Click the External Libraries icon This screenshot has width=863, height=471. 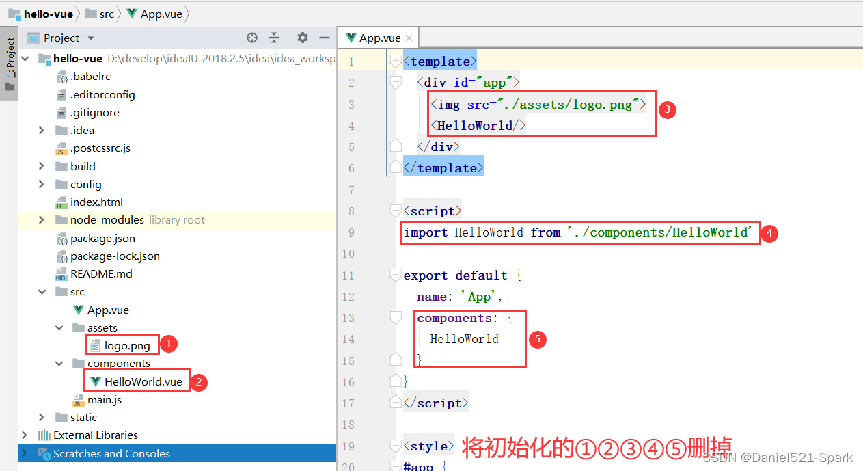44,435
